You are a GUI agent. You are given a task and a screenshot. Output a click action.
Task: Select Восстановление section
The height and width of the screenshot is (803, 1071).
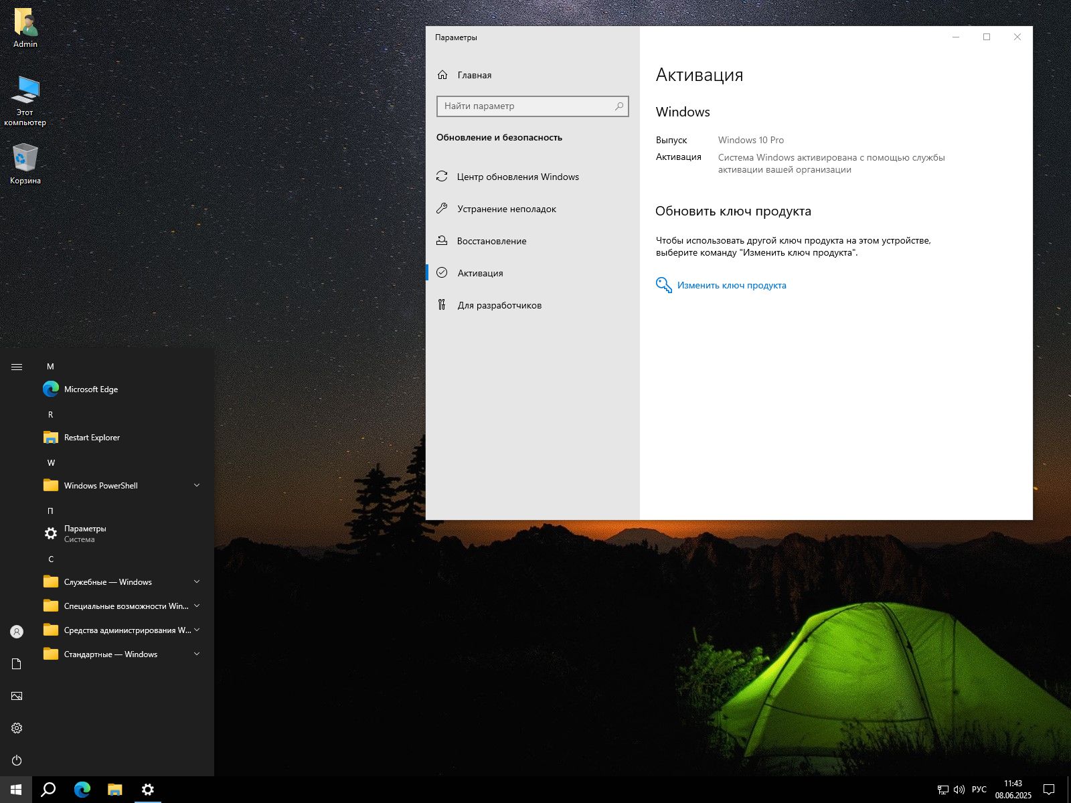tap(533, 241)
